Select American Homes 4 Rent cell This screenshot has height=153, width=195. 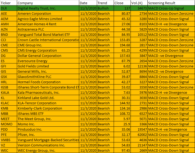click(x=48, y=24)
